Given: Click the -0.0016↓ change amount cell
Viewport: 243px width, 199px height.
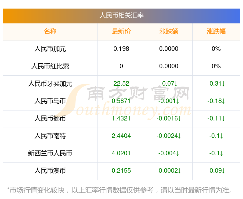Looking at the screenshot, I should (169, 118).
